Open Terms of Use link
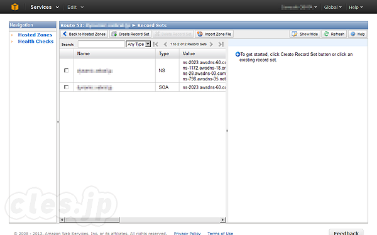 pyautogui.click(x=221, y=233)
